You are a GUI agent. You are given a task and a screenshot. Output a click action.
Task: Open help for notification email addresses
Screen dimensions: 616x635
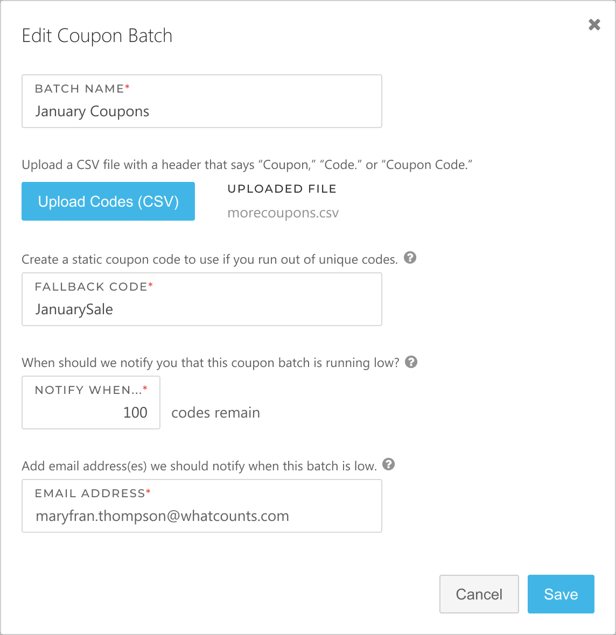click(x=388, y=464)
